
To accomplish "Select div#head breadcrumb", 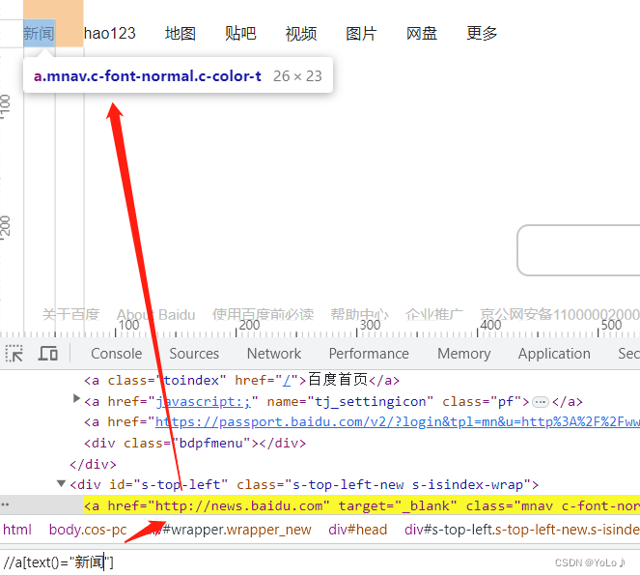I will point(357,530).
